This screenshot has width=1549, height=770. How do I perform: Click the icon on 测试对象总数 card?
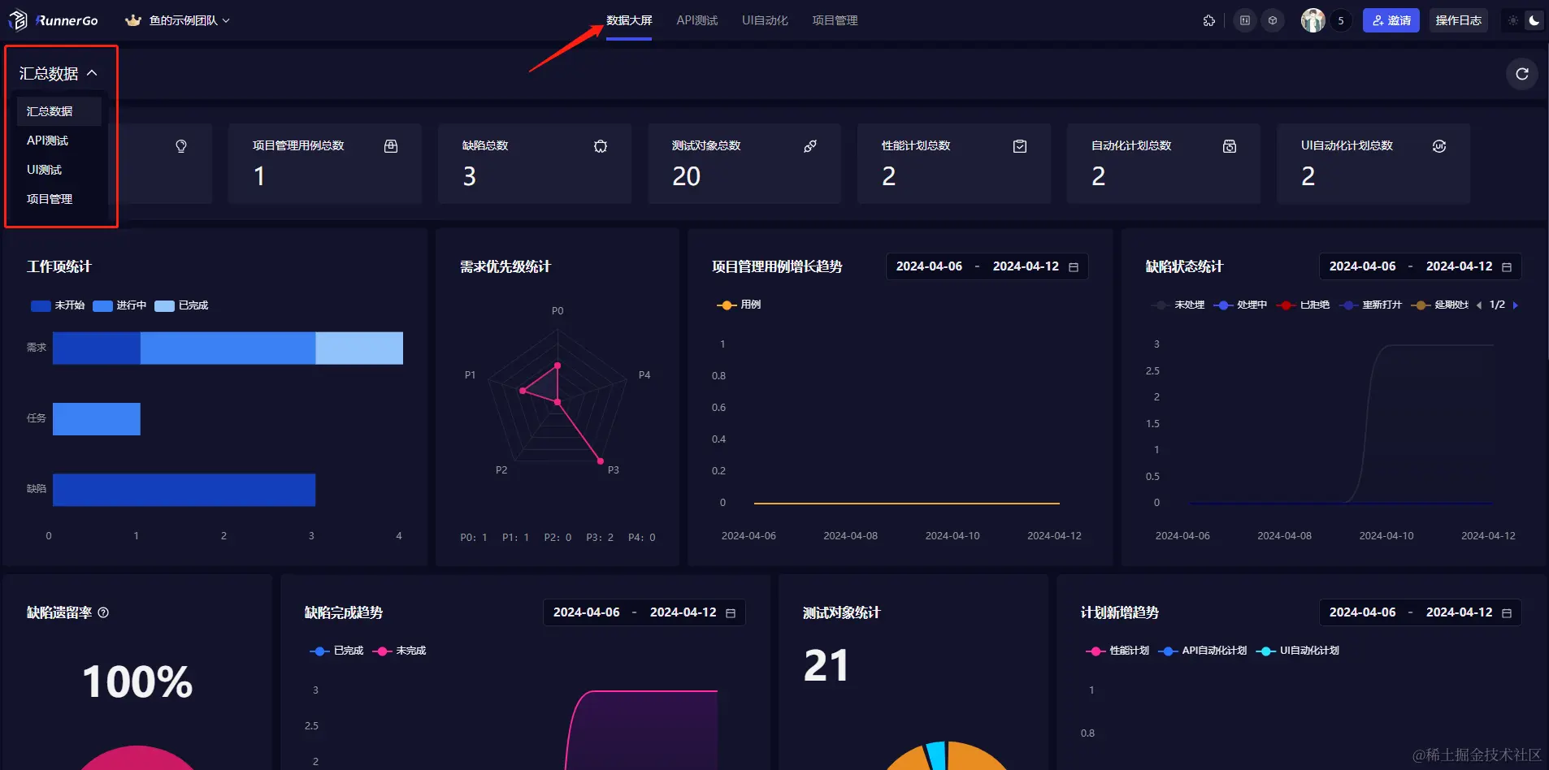coord(810,146)
